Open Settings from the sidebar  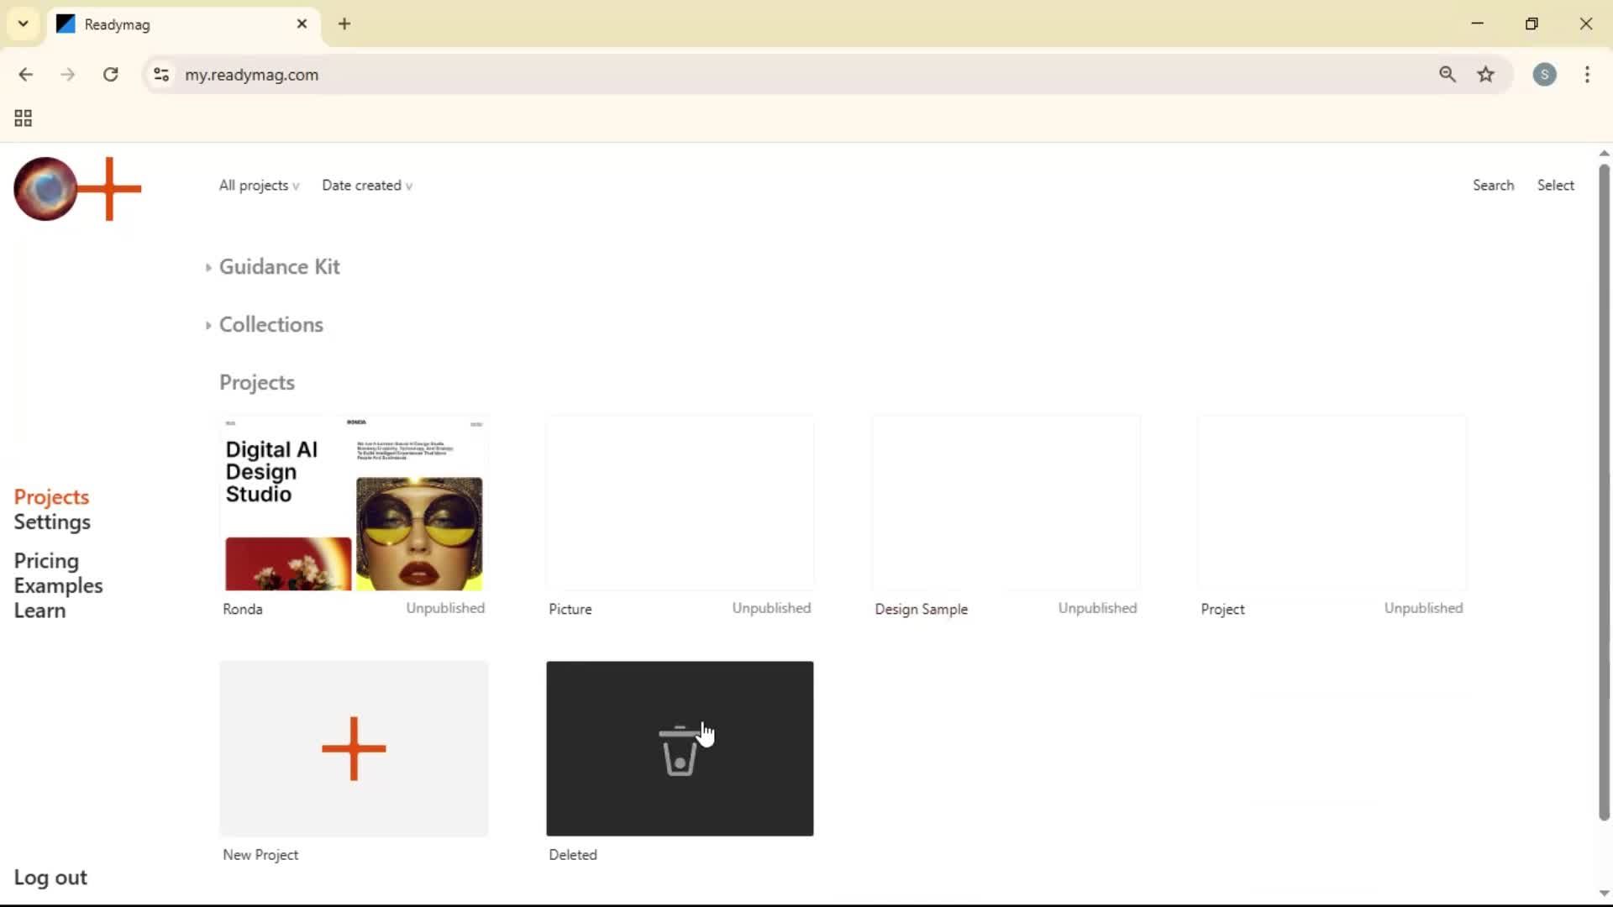pos(53,522)
